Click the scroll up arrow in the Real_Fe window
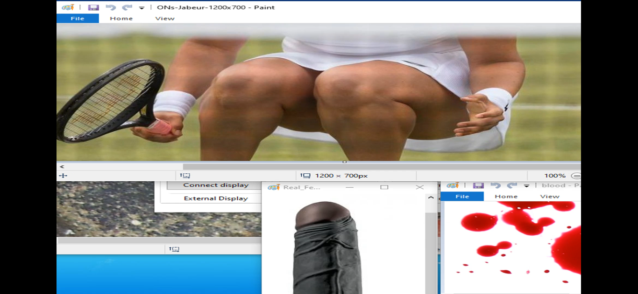 pos(431,198)
